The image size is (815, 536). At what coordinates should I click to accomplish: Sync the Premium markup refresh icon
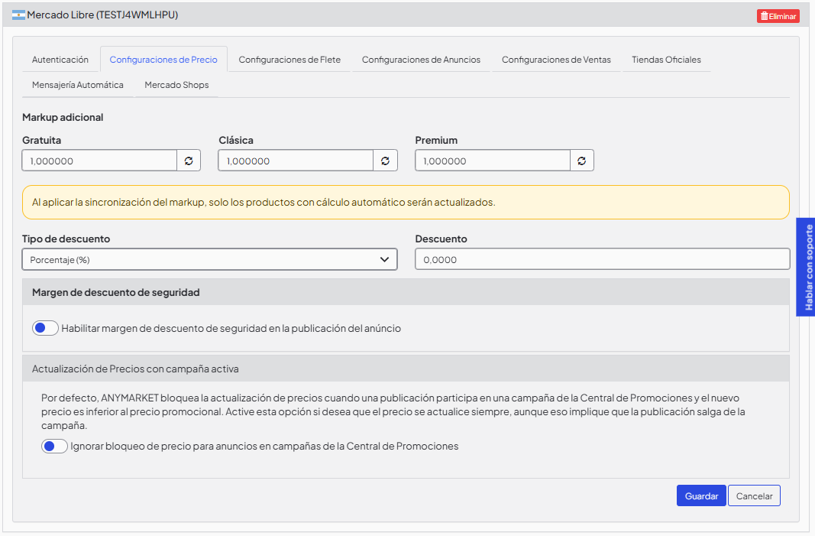581,161
